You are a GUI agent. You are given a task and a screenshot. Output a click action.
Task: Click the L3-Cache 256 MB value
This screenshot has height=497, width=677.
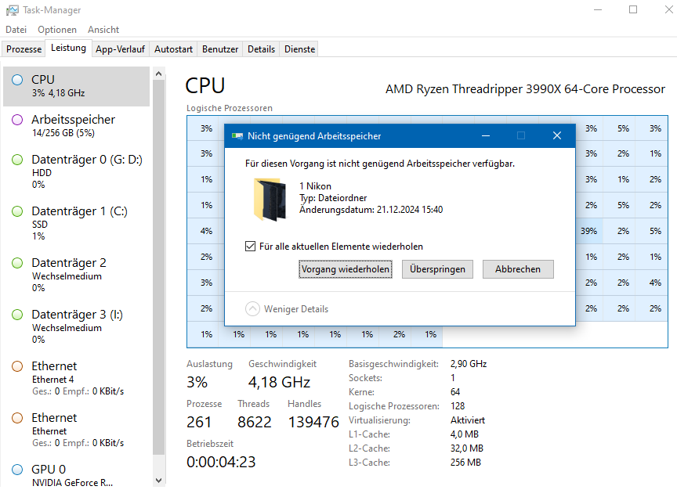pyautogui.click(x=465, y=463)
